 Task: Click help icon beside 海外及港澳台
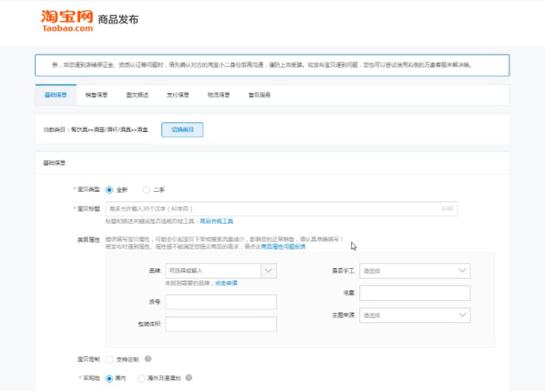(x=189, y=377)
